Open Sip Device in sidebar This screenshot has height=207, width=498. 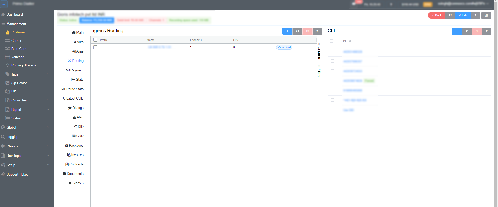(x=19, y=83)
